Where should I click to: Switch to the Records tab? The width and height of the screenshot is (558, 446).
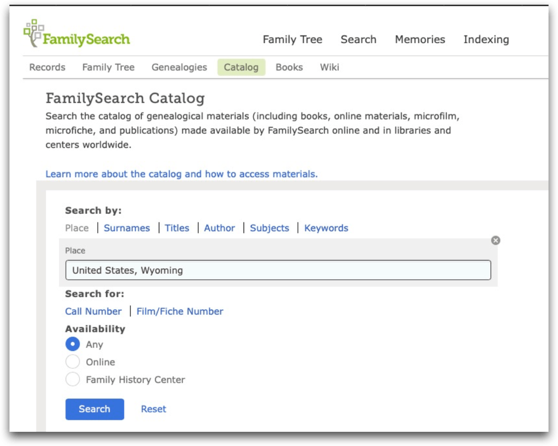click(47, 67)
